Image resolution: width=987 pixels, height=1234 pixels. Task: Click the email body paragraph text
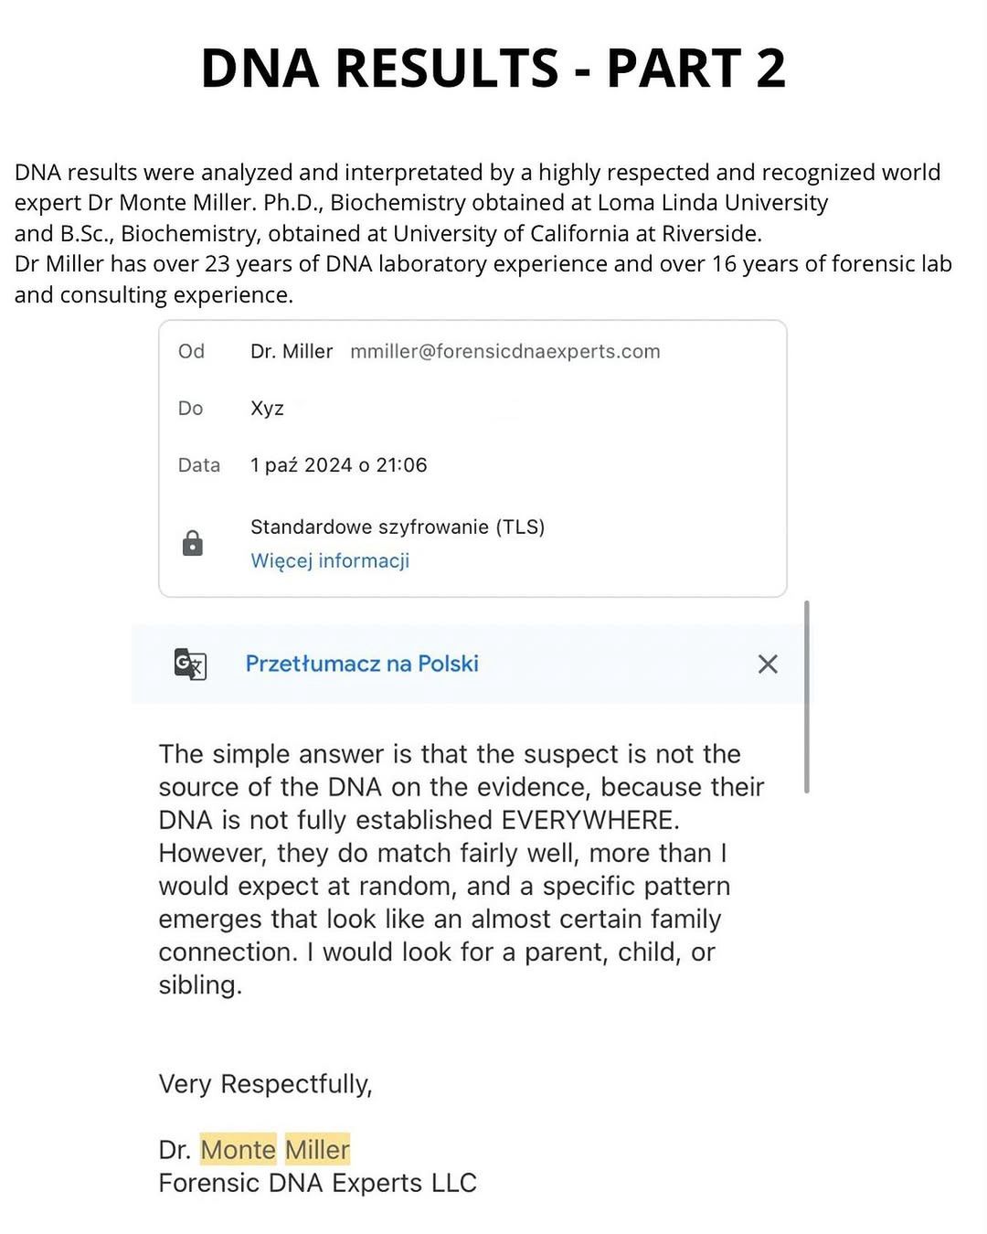click(x=448, y=868)
